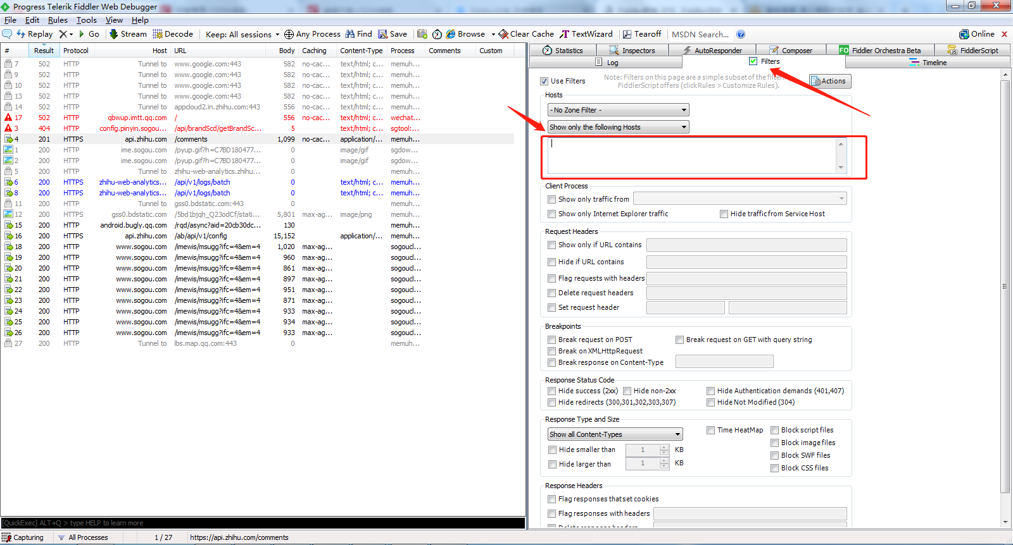The height and width of the screenshot is (545, 1013).
Task: Open the Fiddler Orchestra Beta tab
Action: (x=880, y=51)
